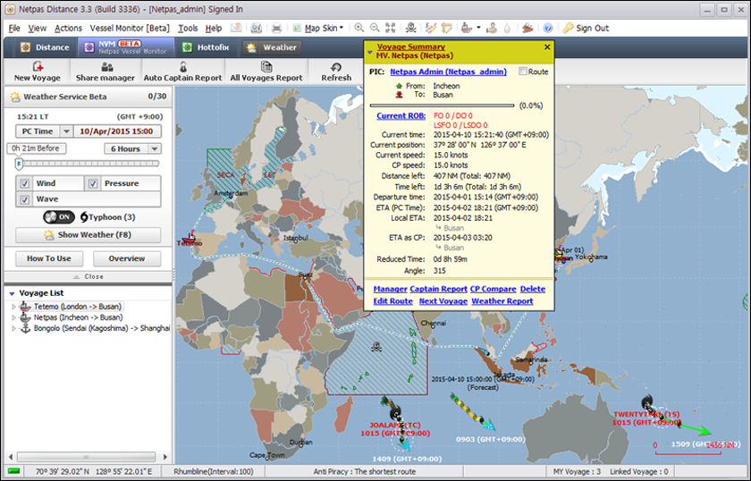The height and width of the screenshot is (481, 751).
Task: Click the user-in-hand icon in toolbar
Action: click(x=492, y=28)
